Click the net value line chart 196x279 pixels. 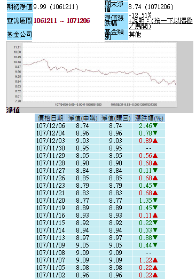[x=92, y=74]
